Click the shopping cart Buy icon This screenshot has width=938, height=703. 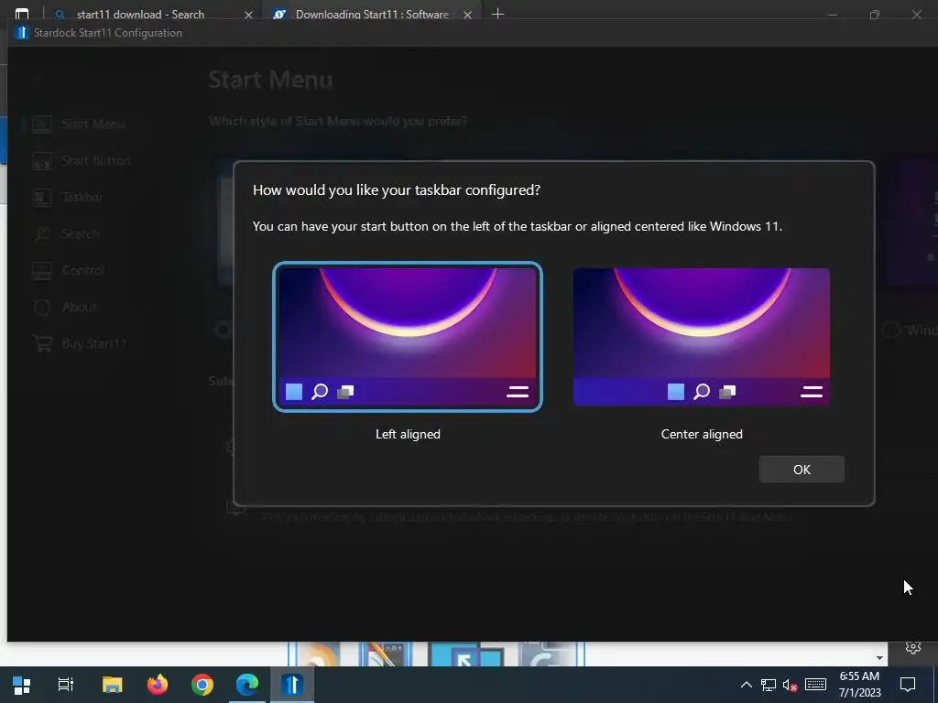[42, 344]
